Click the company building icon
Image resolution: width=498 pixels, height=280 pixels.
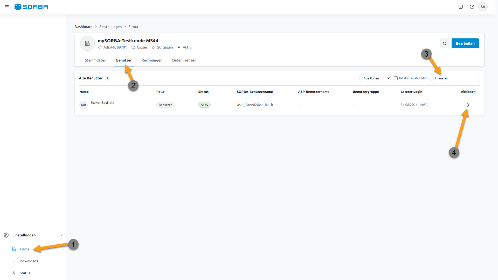tap(87, 43)
